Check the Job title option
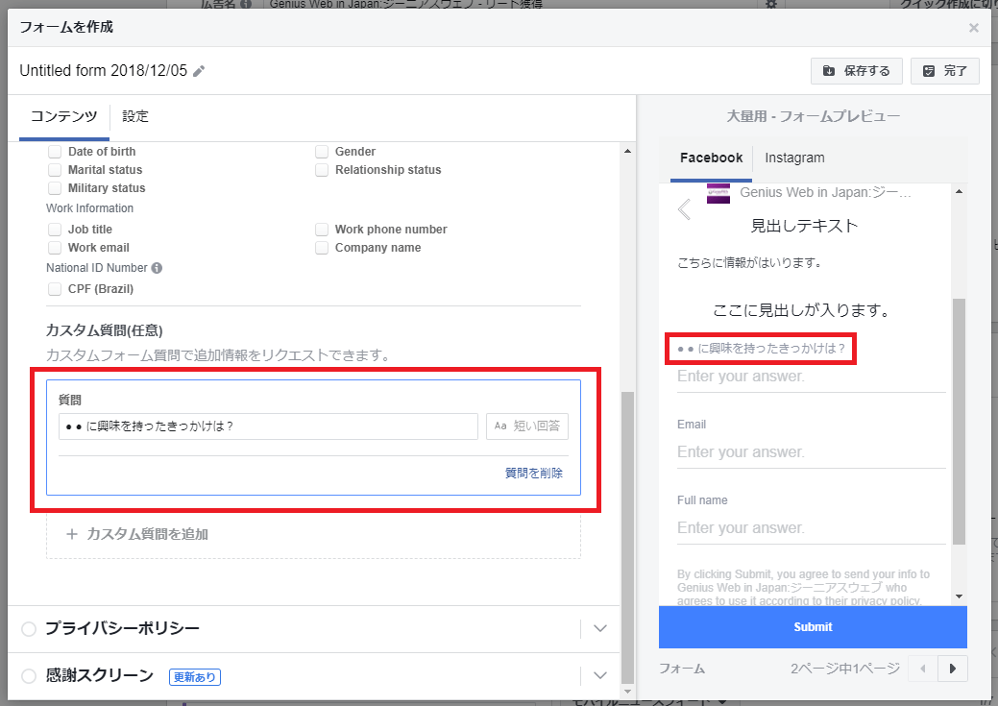The height and width of the screenshot is (706, 998). point(55,230)
